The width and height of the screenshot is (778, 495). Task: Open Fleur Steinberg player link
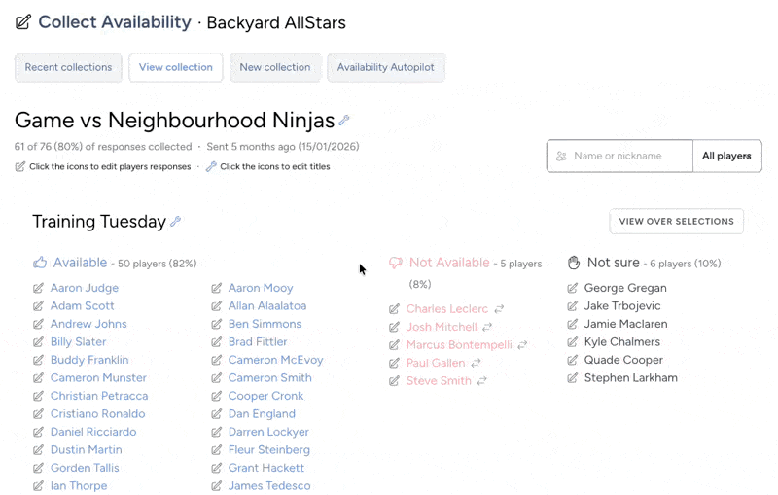[269, 450]
